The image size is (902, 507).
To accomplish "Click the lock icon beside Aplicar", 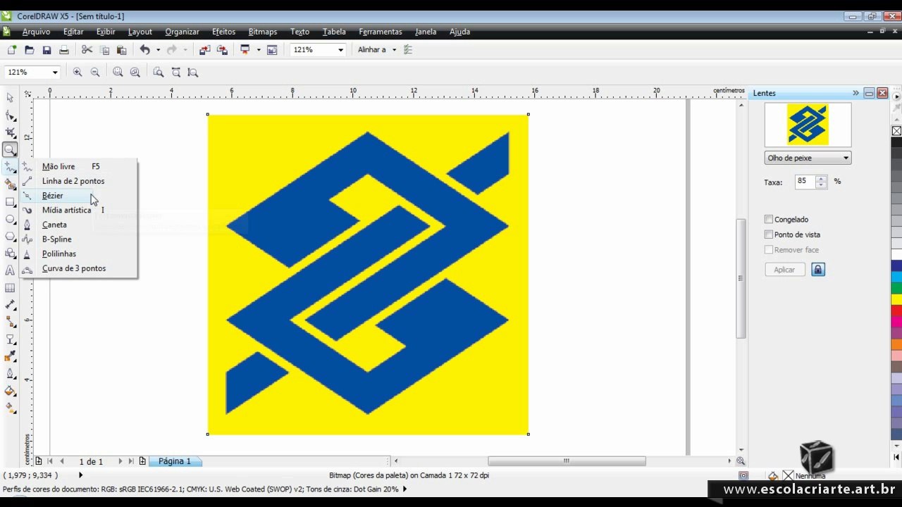I will 817,270.
